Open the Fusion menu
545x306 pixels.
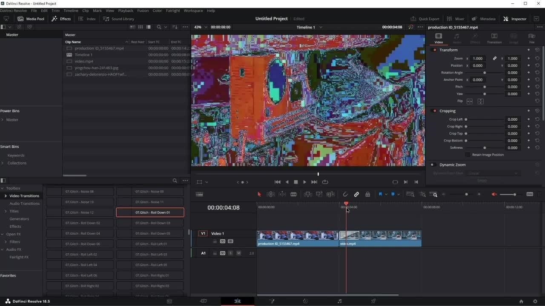point(143,11)
